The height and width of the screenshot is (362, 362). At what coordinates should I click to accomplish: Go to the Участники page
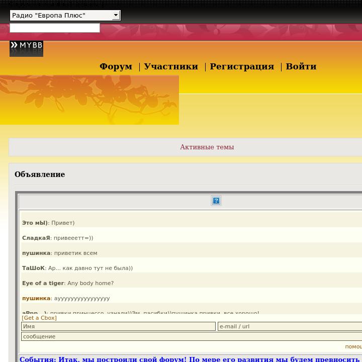pyautogui.click(x=171, y=66)
